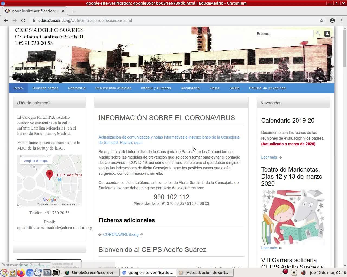Open the system applications menu in taskbar

(x=4, y=273)
